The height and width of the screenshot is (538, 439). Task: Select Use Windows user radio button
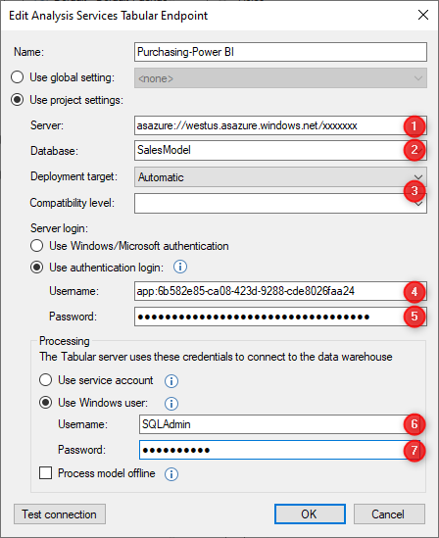click(46, 403)
